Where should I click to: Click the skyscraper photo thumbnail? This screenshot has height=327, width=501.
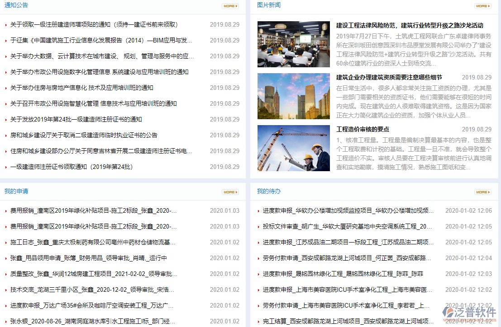coord(293,96)
